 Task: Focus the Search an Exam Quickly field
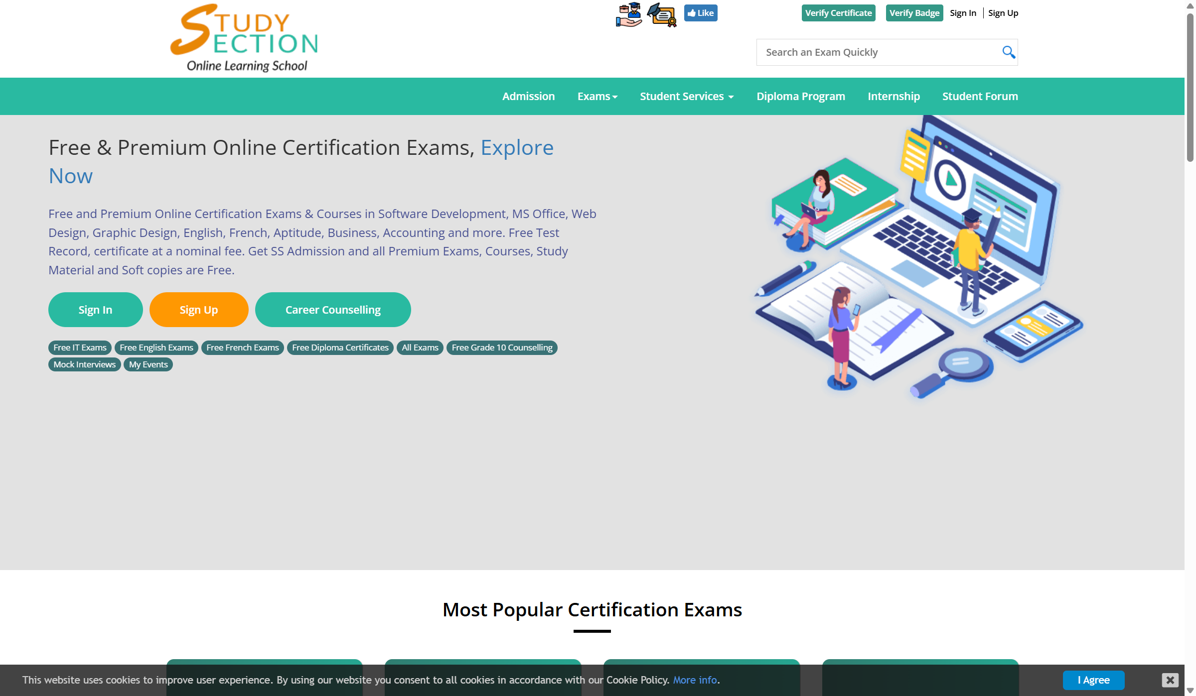pyautogui.click(x=877, y=52)
